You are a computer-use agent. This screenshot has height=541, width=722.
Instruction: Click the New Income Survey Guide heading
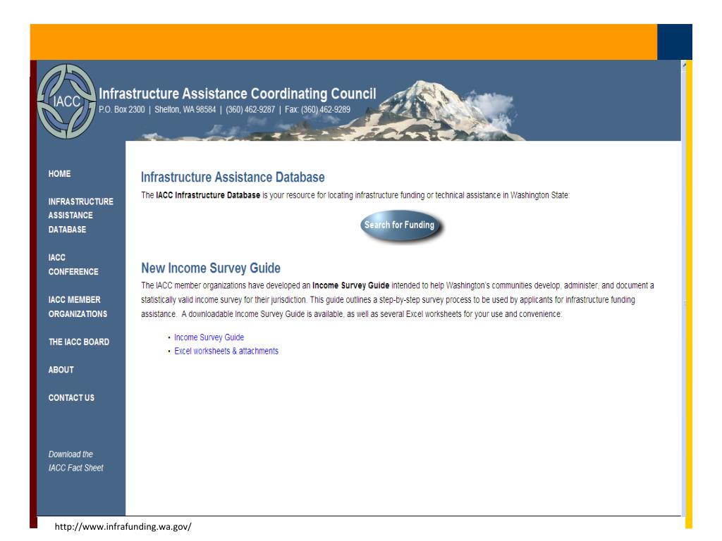211,268
